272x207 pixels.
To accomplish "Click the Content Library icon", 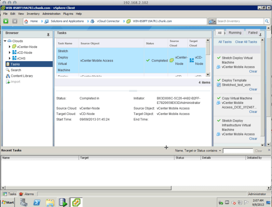I will click(8, 76).
